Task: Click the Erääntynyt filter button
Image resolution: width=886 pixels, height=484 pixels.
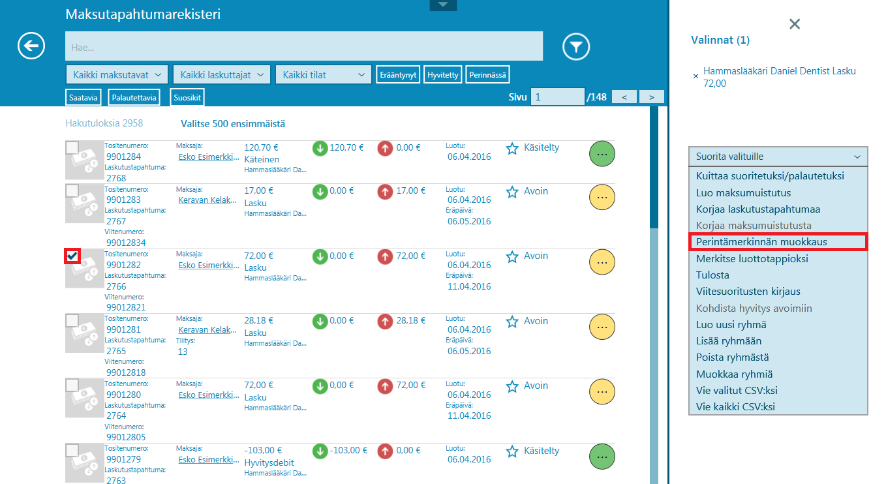Action: pyautogui.click(x=398, y=75)
